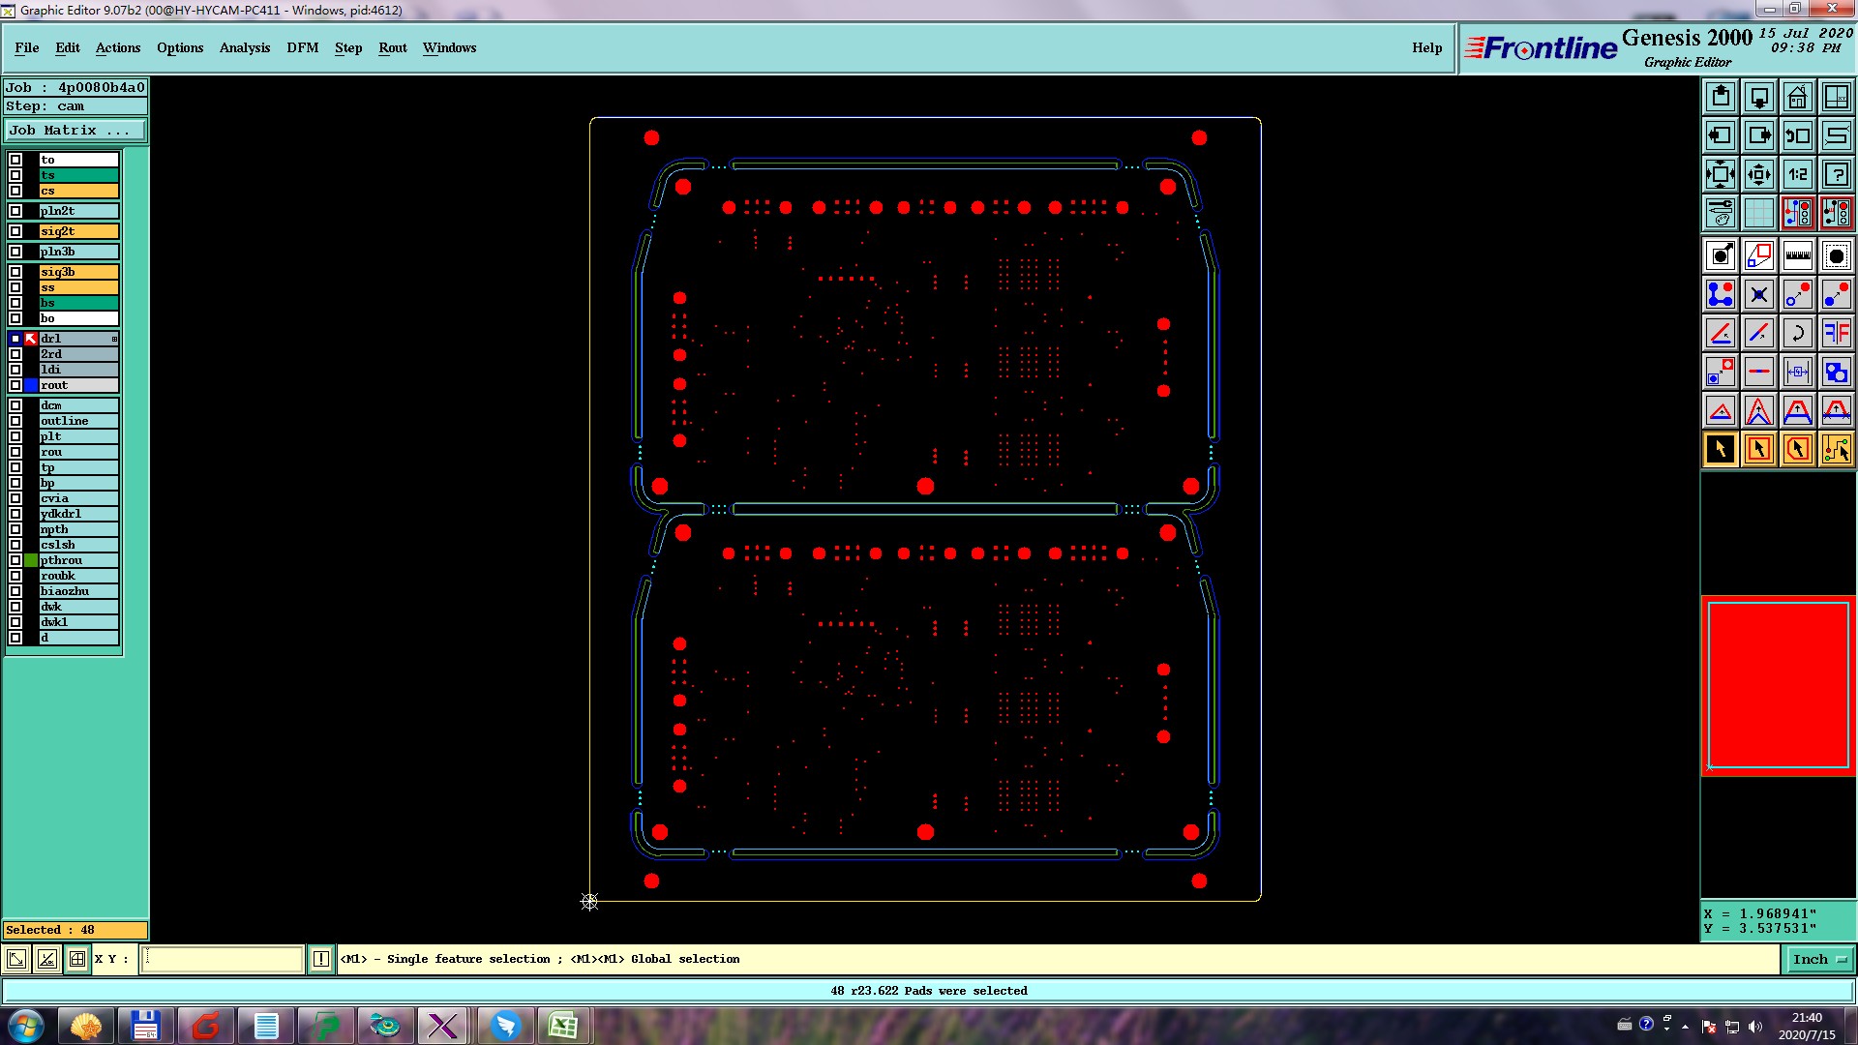
Task: Click the Job Matrix button
Action: point(75,130)
